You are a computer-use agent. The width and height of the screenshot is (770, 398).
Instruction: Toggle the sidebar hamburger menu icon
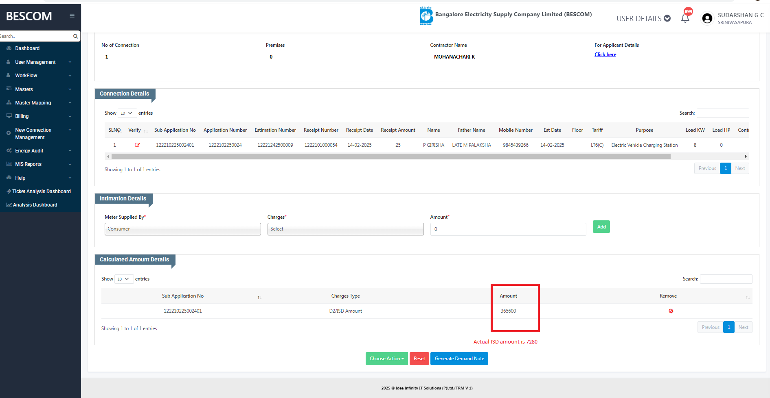[x=72, y=16]
